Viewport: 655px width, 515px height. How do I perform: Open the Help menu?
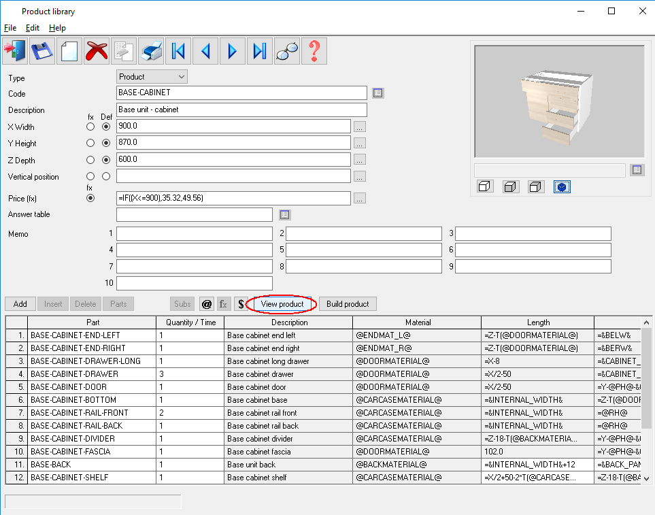click(57, 28)
